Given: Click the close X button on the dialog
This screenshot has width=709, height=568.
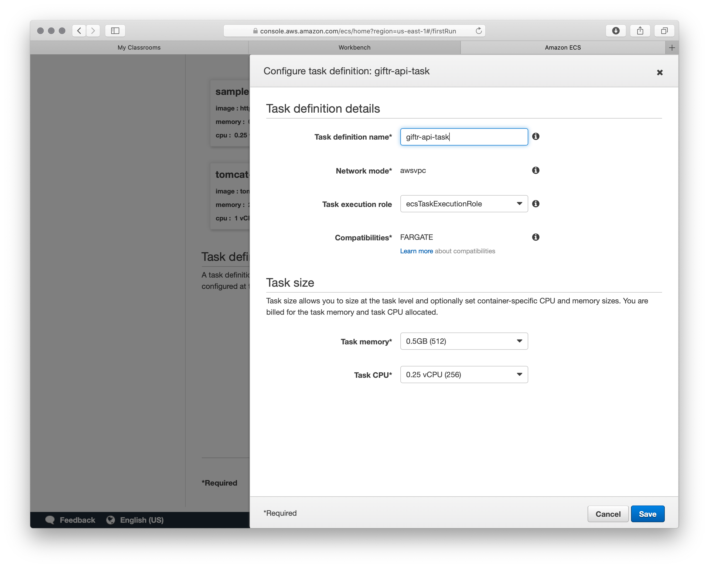Looking at the screenshot, I should click(660, 72).
